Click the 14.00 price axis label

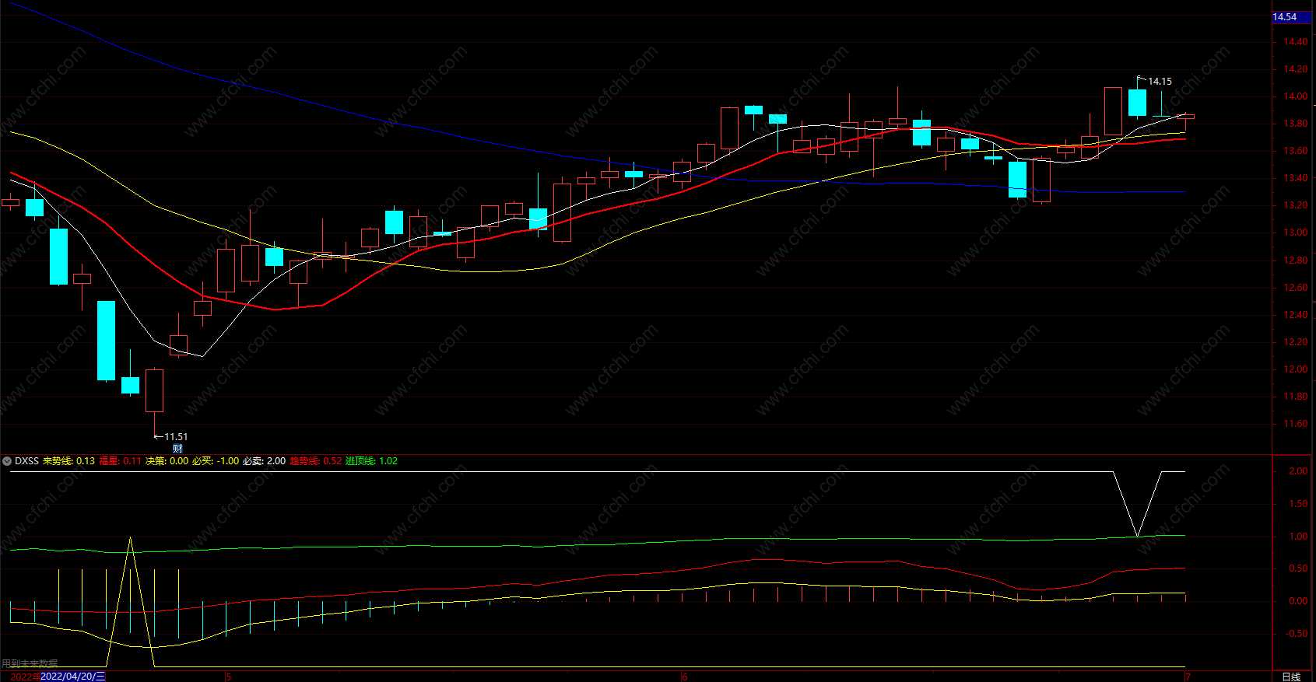coord(1296,96)
